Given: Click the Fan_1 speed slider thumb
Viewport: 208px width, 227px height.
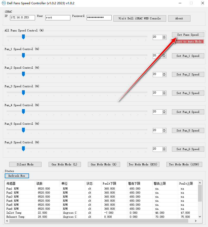Looking at the screenshot, I should [23, 55].
